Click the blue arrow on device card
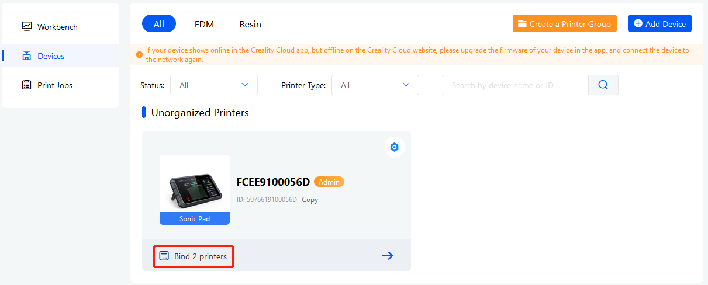708x285 pixels. 387,256
